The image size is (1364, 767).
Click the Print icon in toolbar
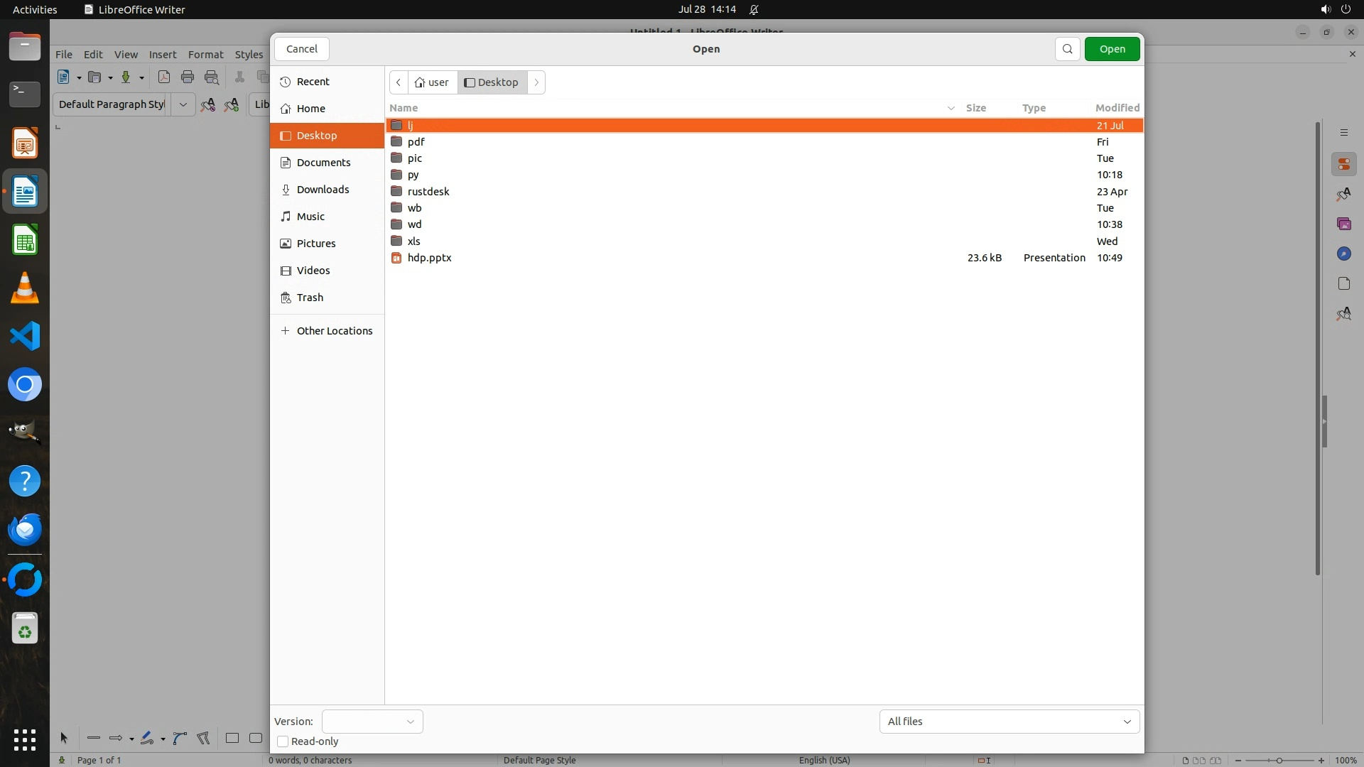coord(188,77)
